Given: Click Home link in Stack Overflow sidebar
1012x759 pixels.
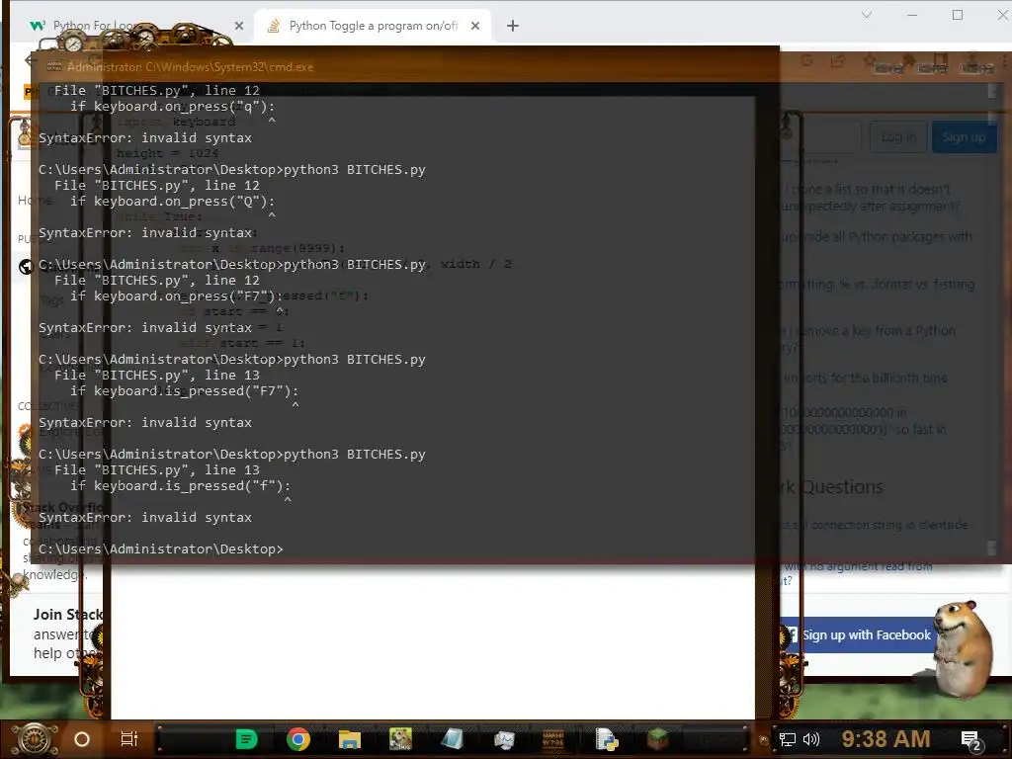Looking at the screenshot, I should point(35,200).
